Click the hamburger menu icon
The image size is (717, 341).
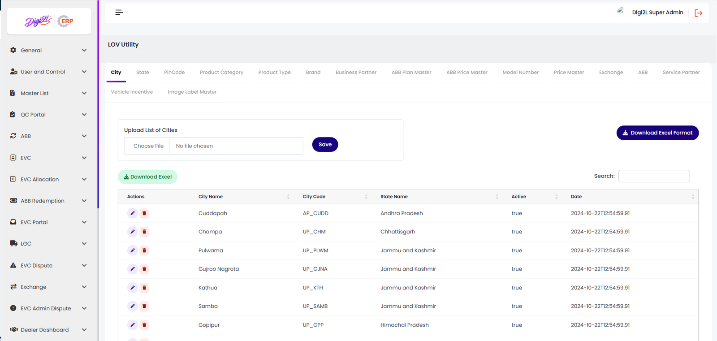click(119, 13)
